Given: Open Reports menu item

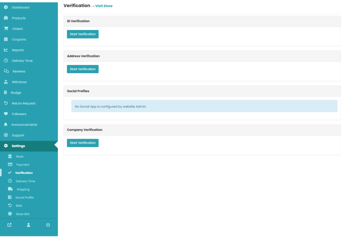Looking at the screenshot, I should [29, 50].
